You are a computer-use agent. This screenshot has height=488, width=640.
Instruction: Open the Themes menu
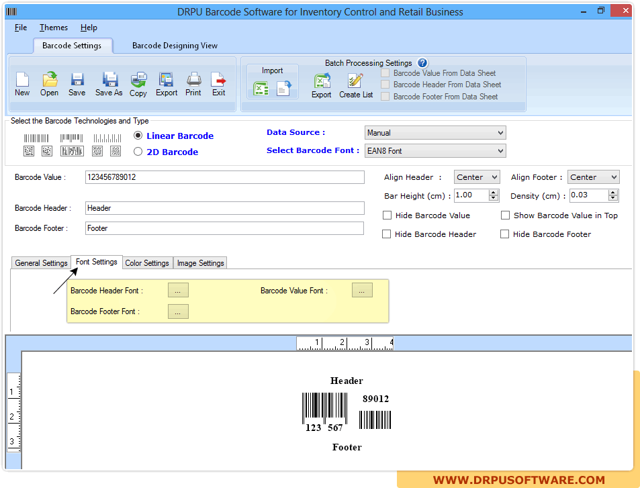coord(53,28)
